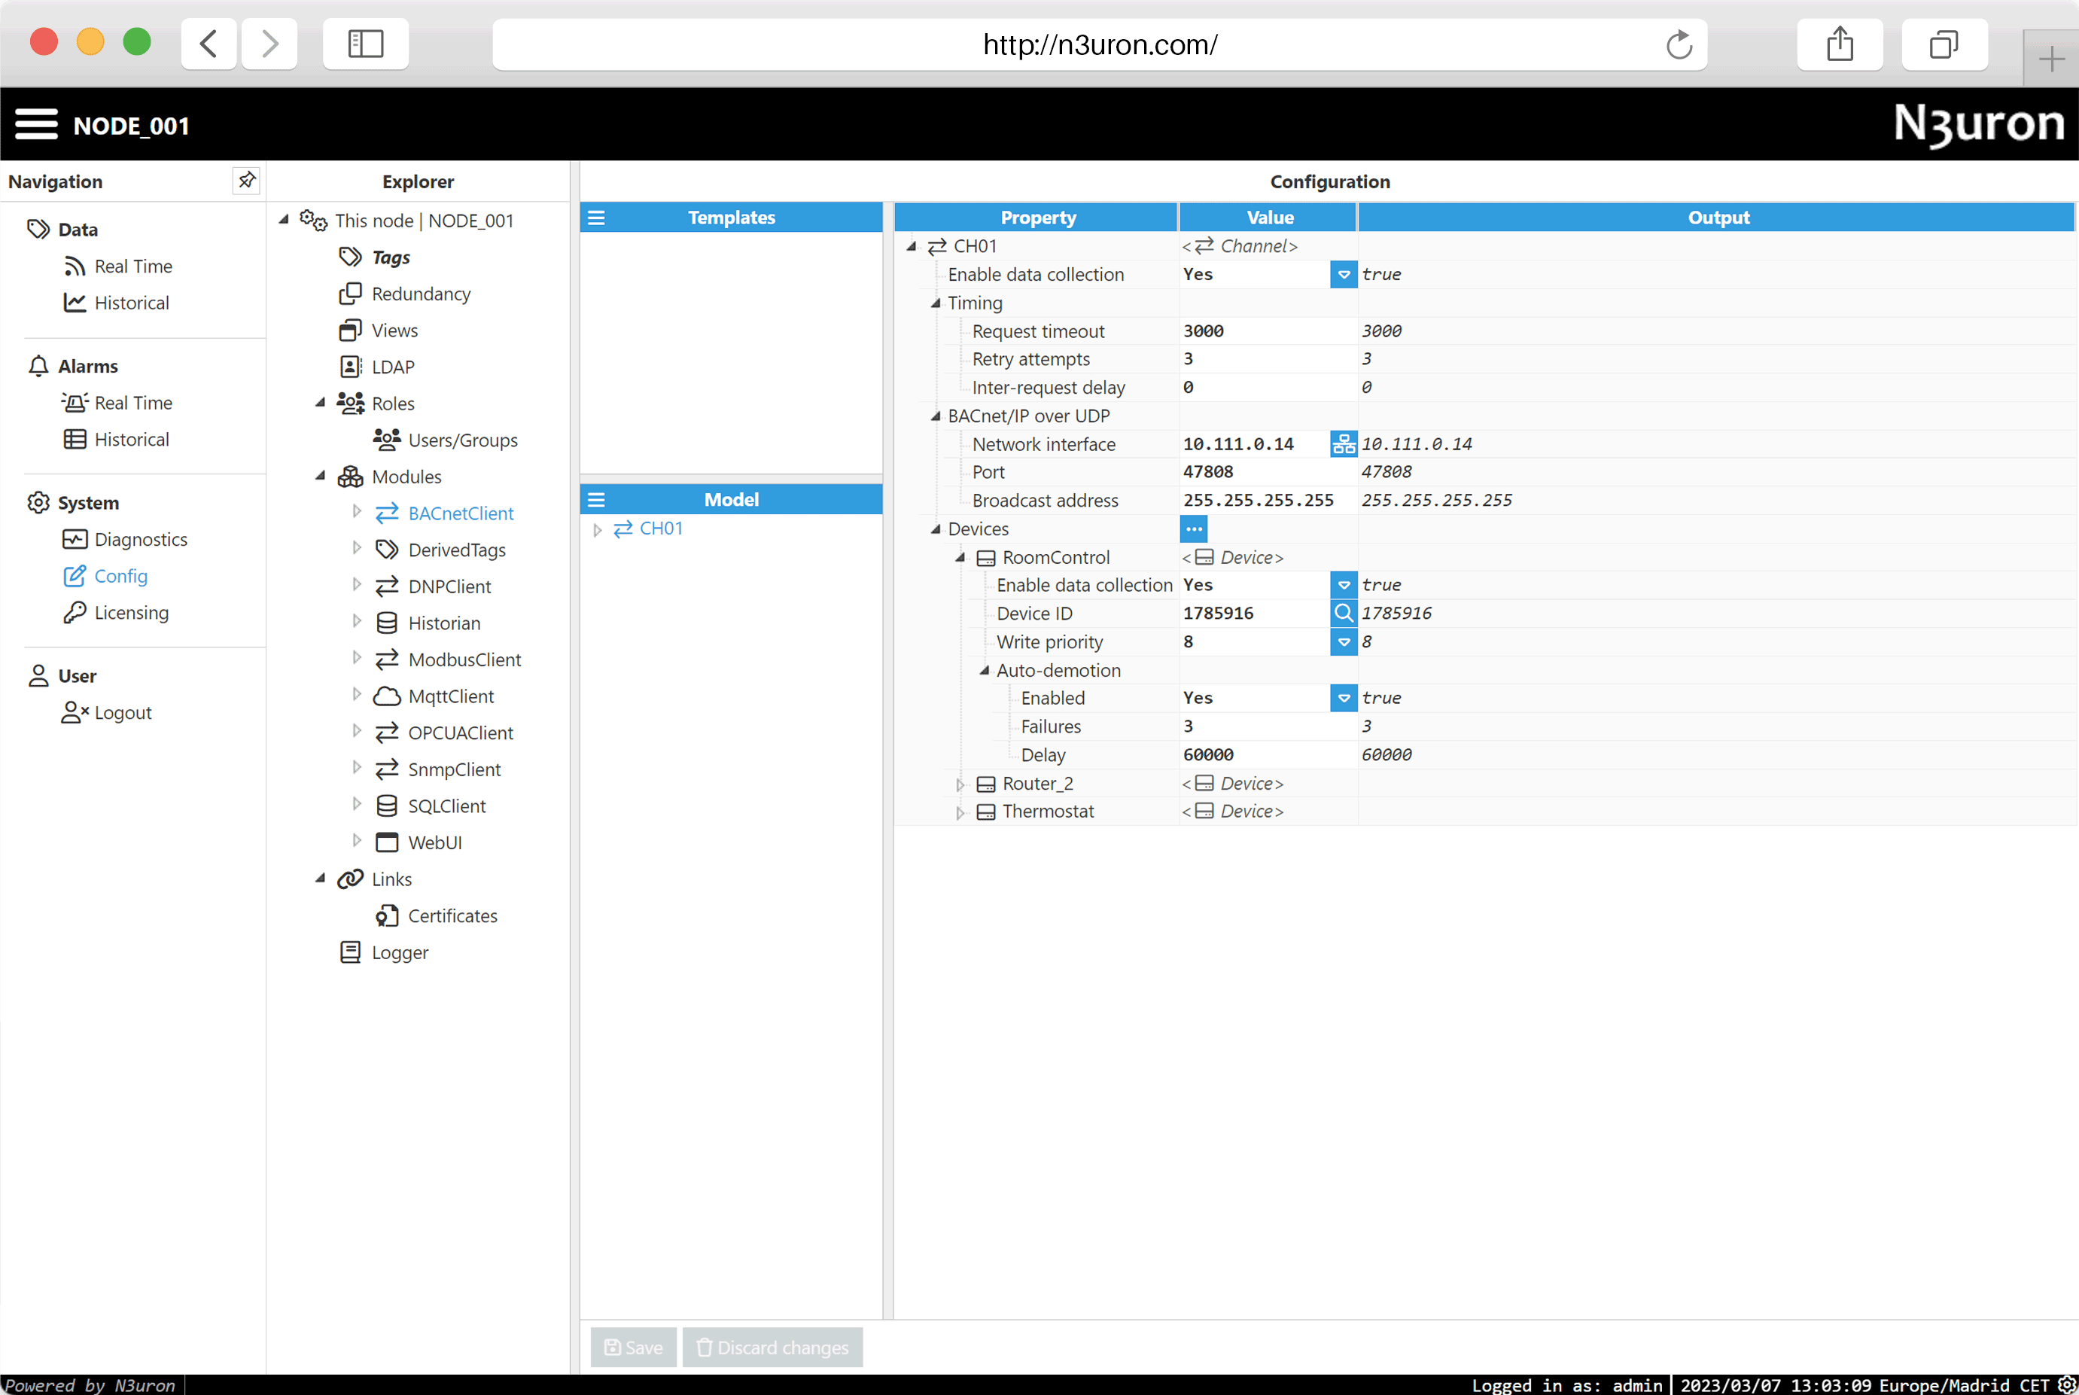Viewport: 2079px width, 1395px height.
Task: Select the SQLClient module in Explorer
Action: (431, 805)
